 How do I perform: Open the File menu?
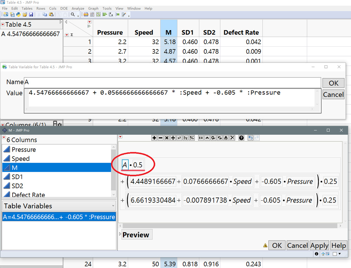(5, 8)
